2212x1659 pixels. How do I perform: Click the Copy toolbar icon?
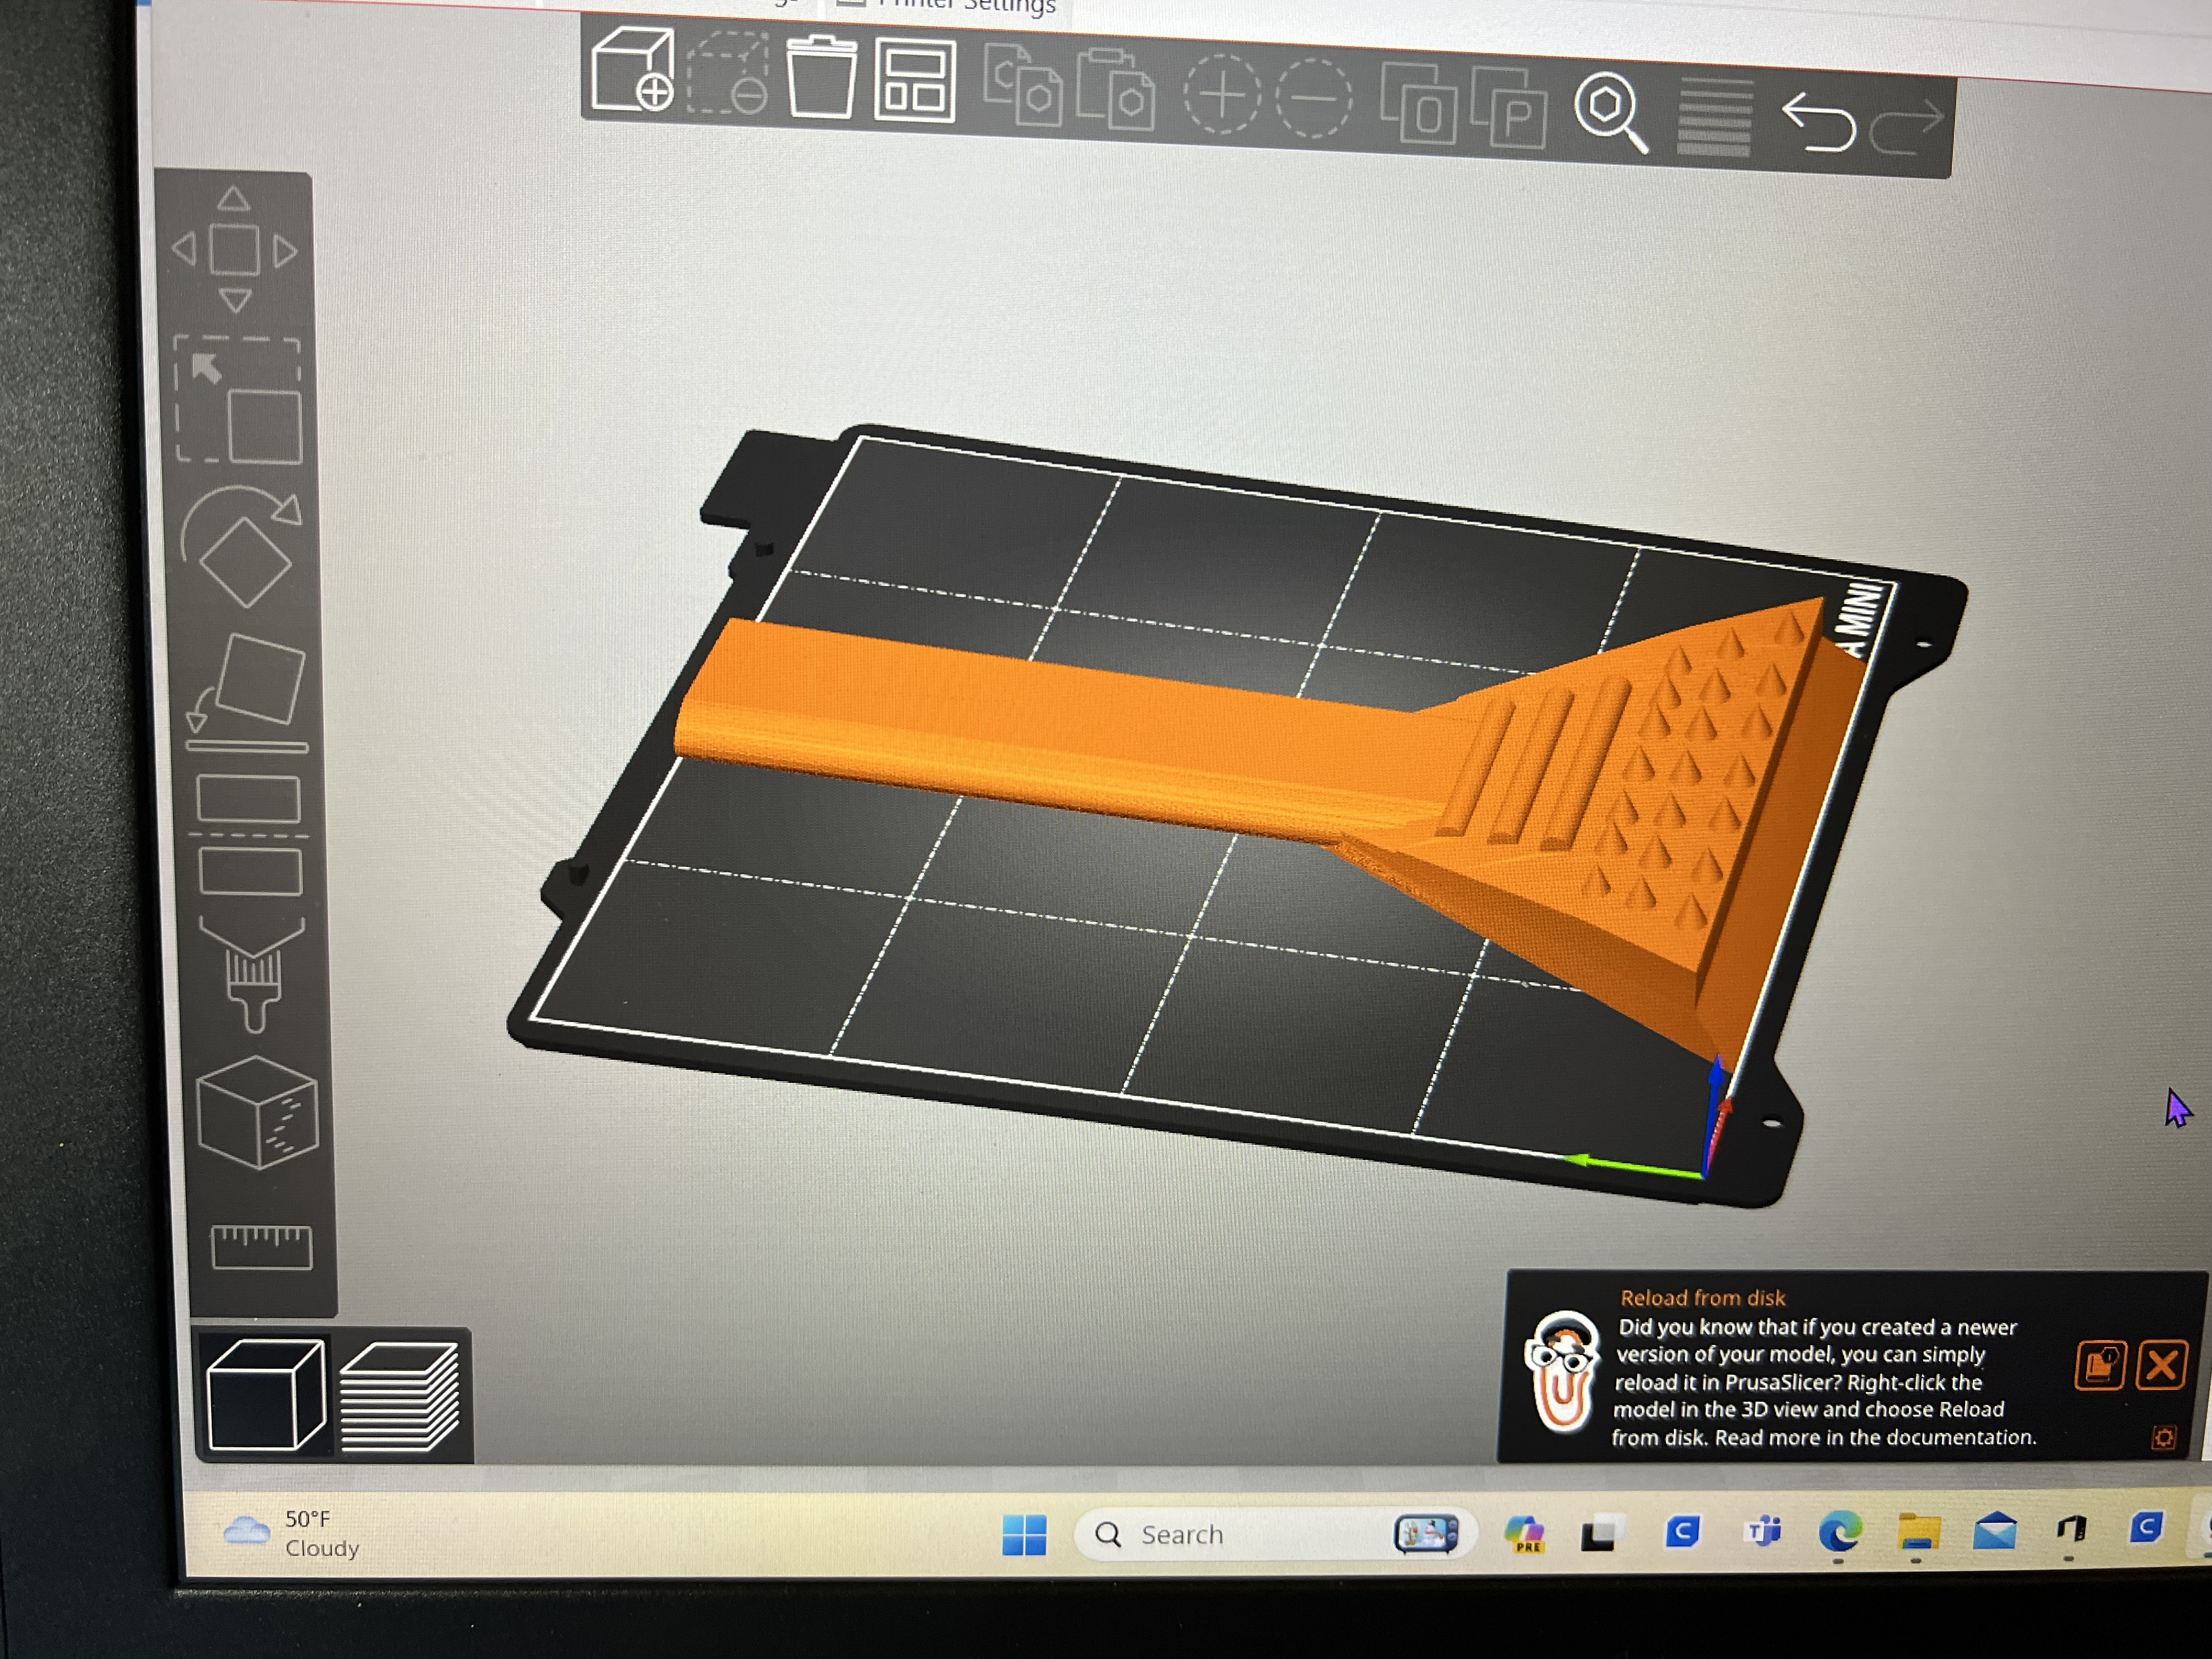pyautogui.click(x=1022, y=86)
